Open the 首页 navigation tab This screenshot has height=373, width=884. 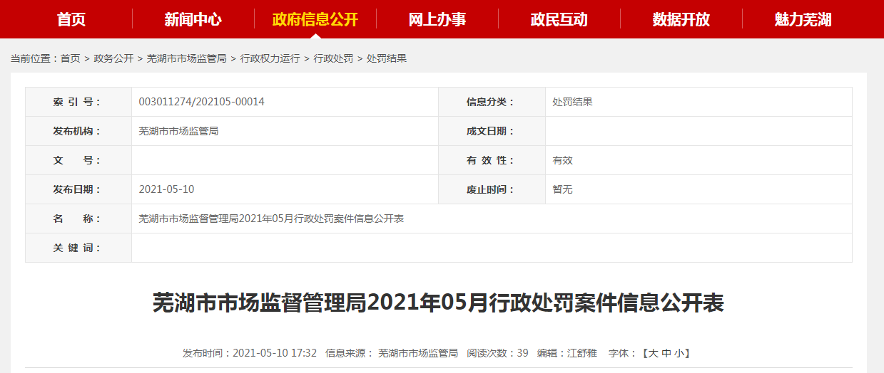[x=71, y=19]
